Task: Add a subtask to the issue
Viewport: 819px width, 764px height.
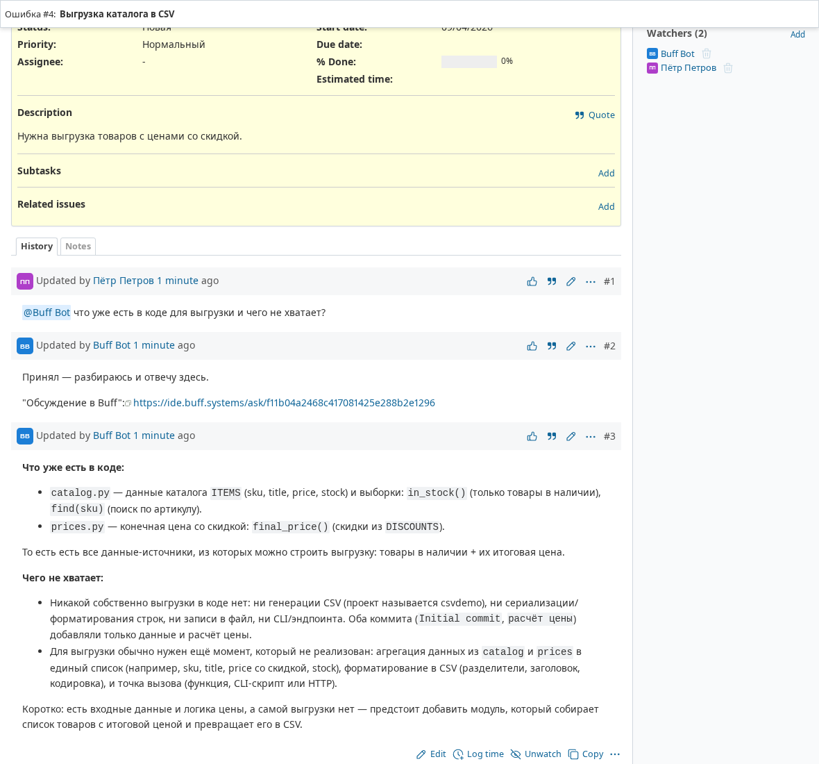Action: [x=606, y=173]
